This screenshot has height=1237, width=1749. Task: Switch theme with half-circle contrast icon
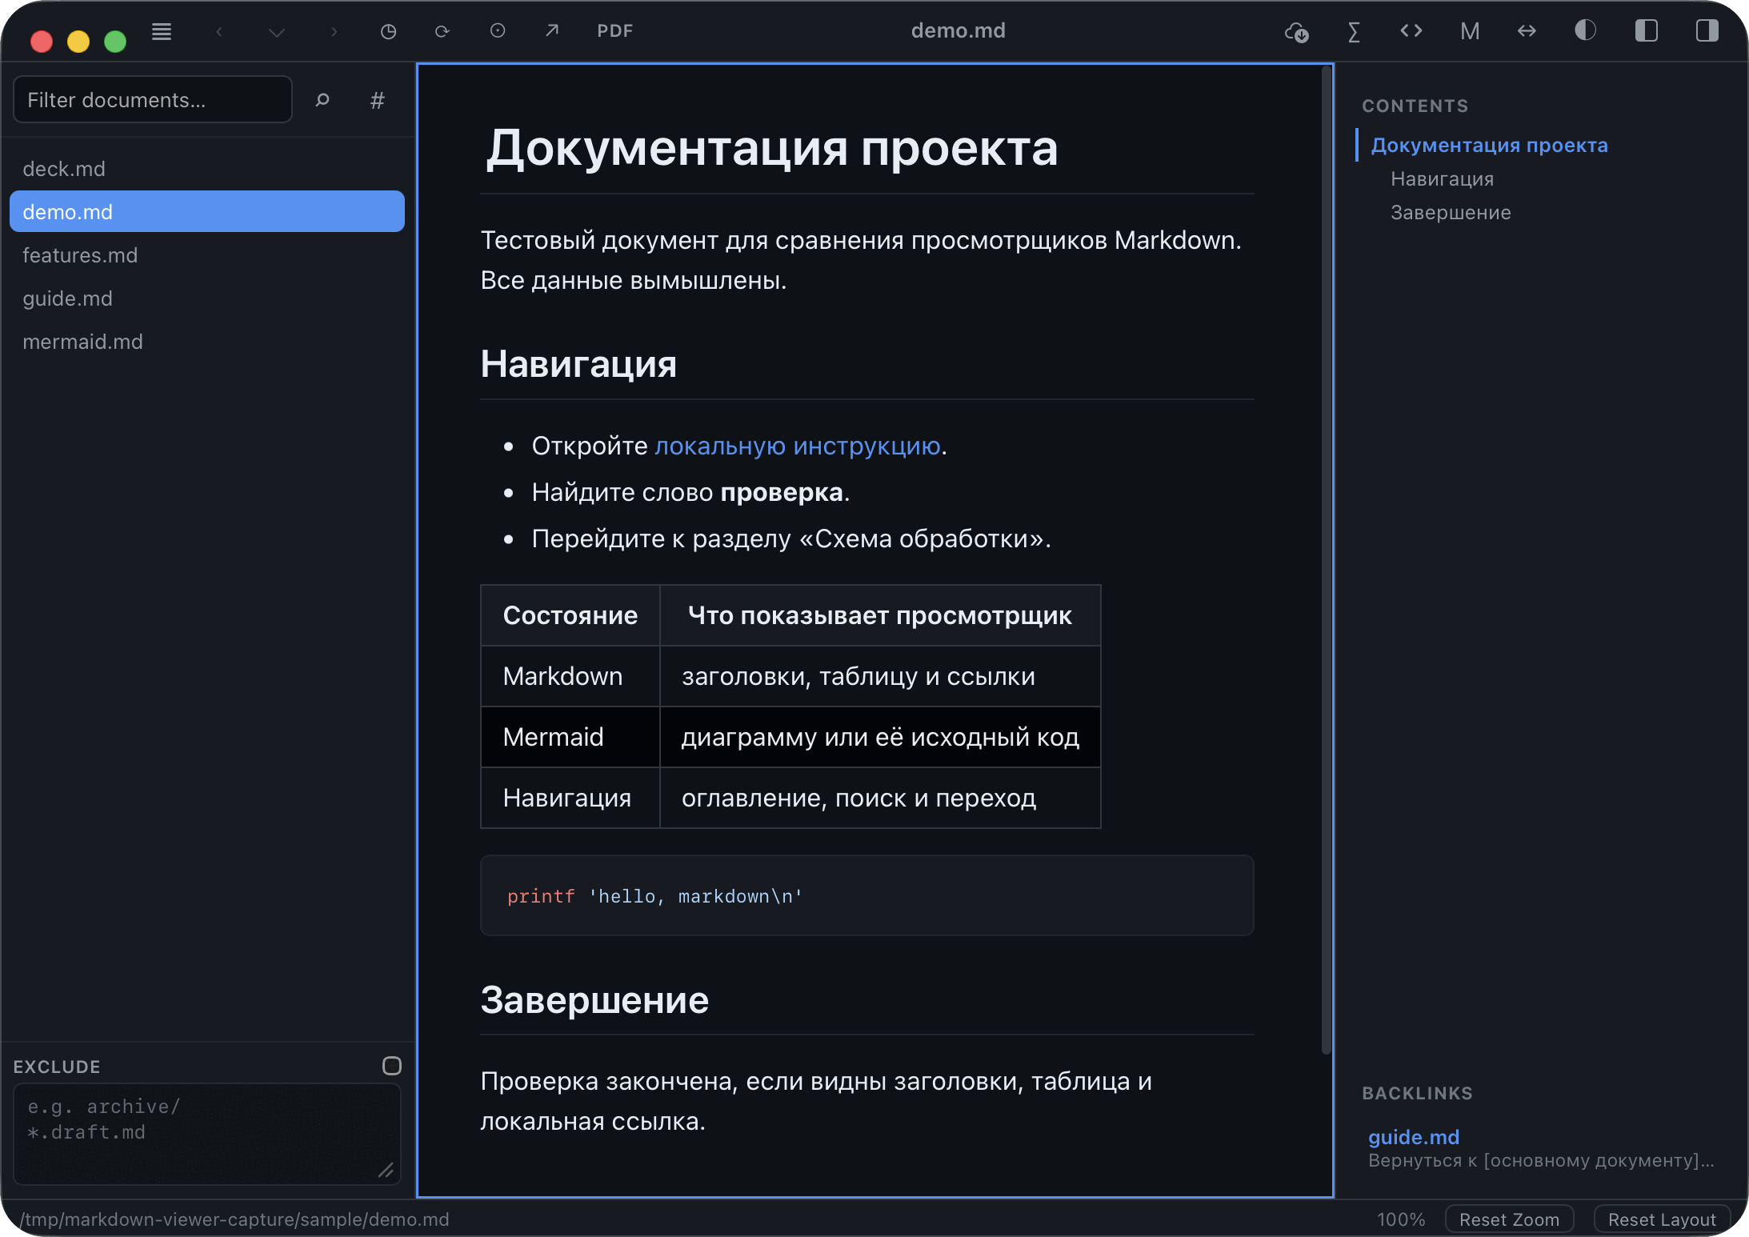[1585, 30]
